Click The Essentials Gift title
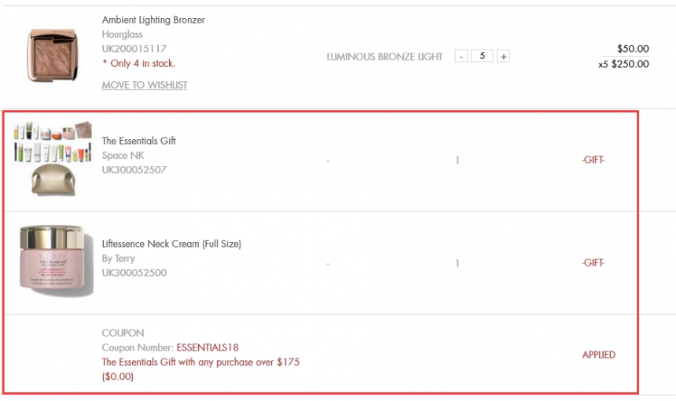The height and width of the screenshot is (401, 676). click(139, 141)
